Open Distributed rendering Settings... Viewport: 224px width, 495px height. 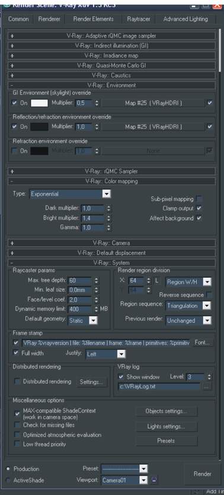(x=91, y=382)
